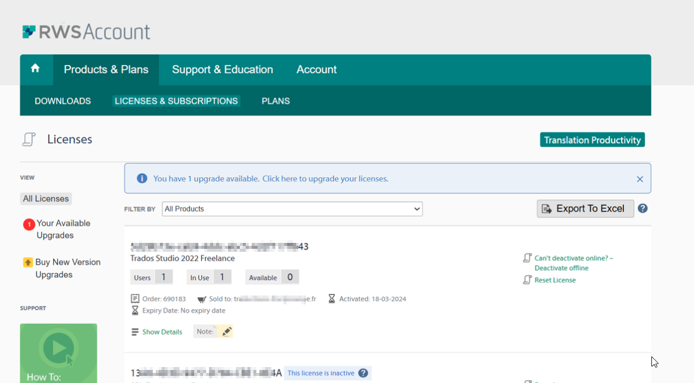The image size is (694, 383).
Task: Open help icon beside inactive license label
Action: pos(363,374)
